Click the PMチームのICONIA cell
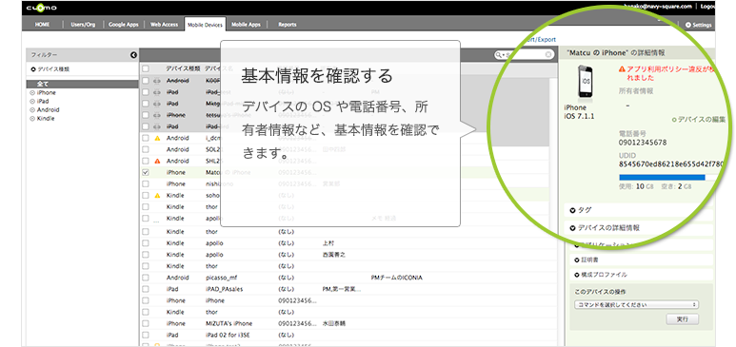The image size is (736, 347). (397, 278)
